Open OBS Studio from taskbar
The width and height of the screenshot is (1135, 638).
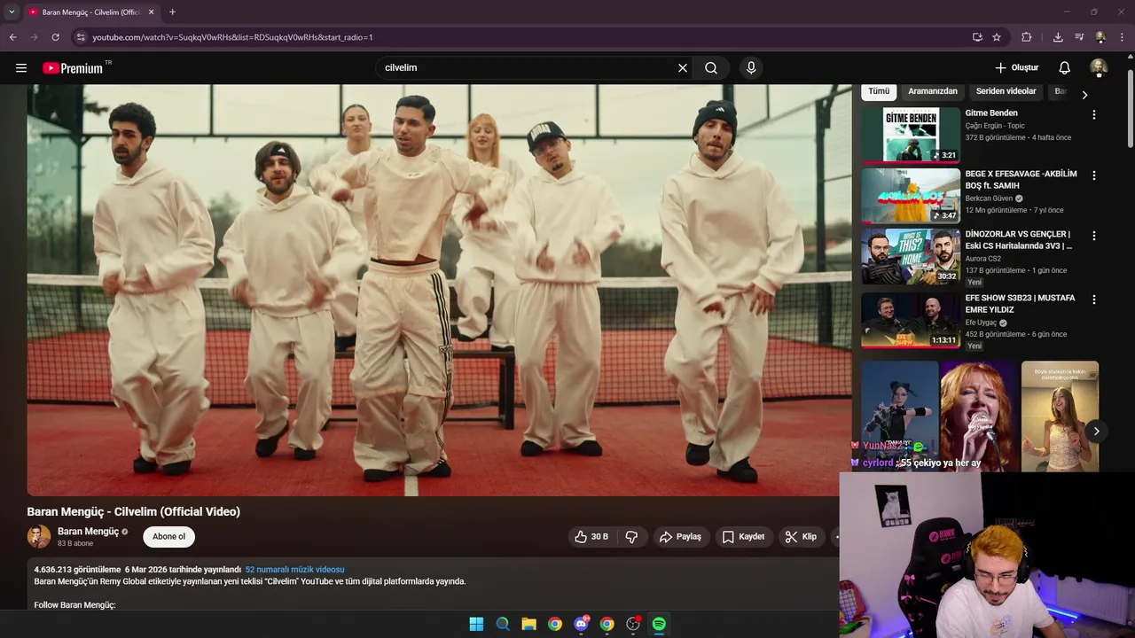point(633,624)
